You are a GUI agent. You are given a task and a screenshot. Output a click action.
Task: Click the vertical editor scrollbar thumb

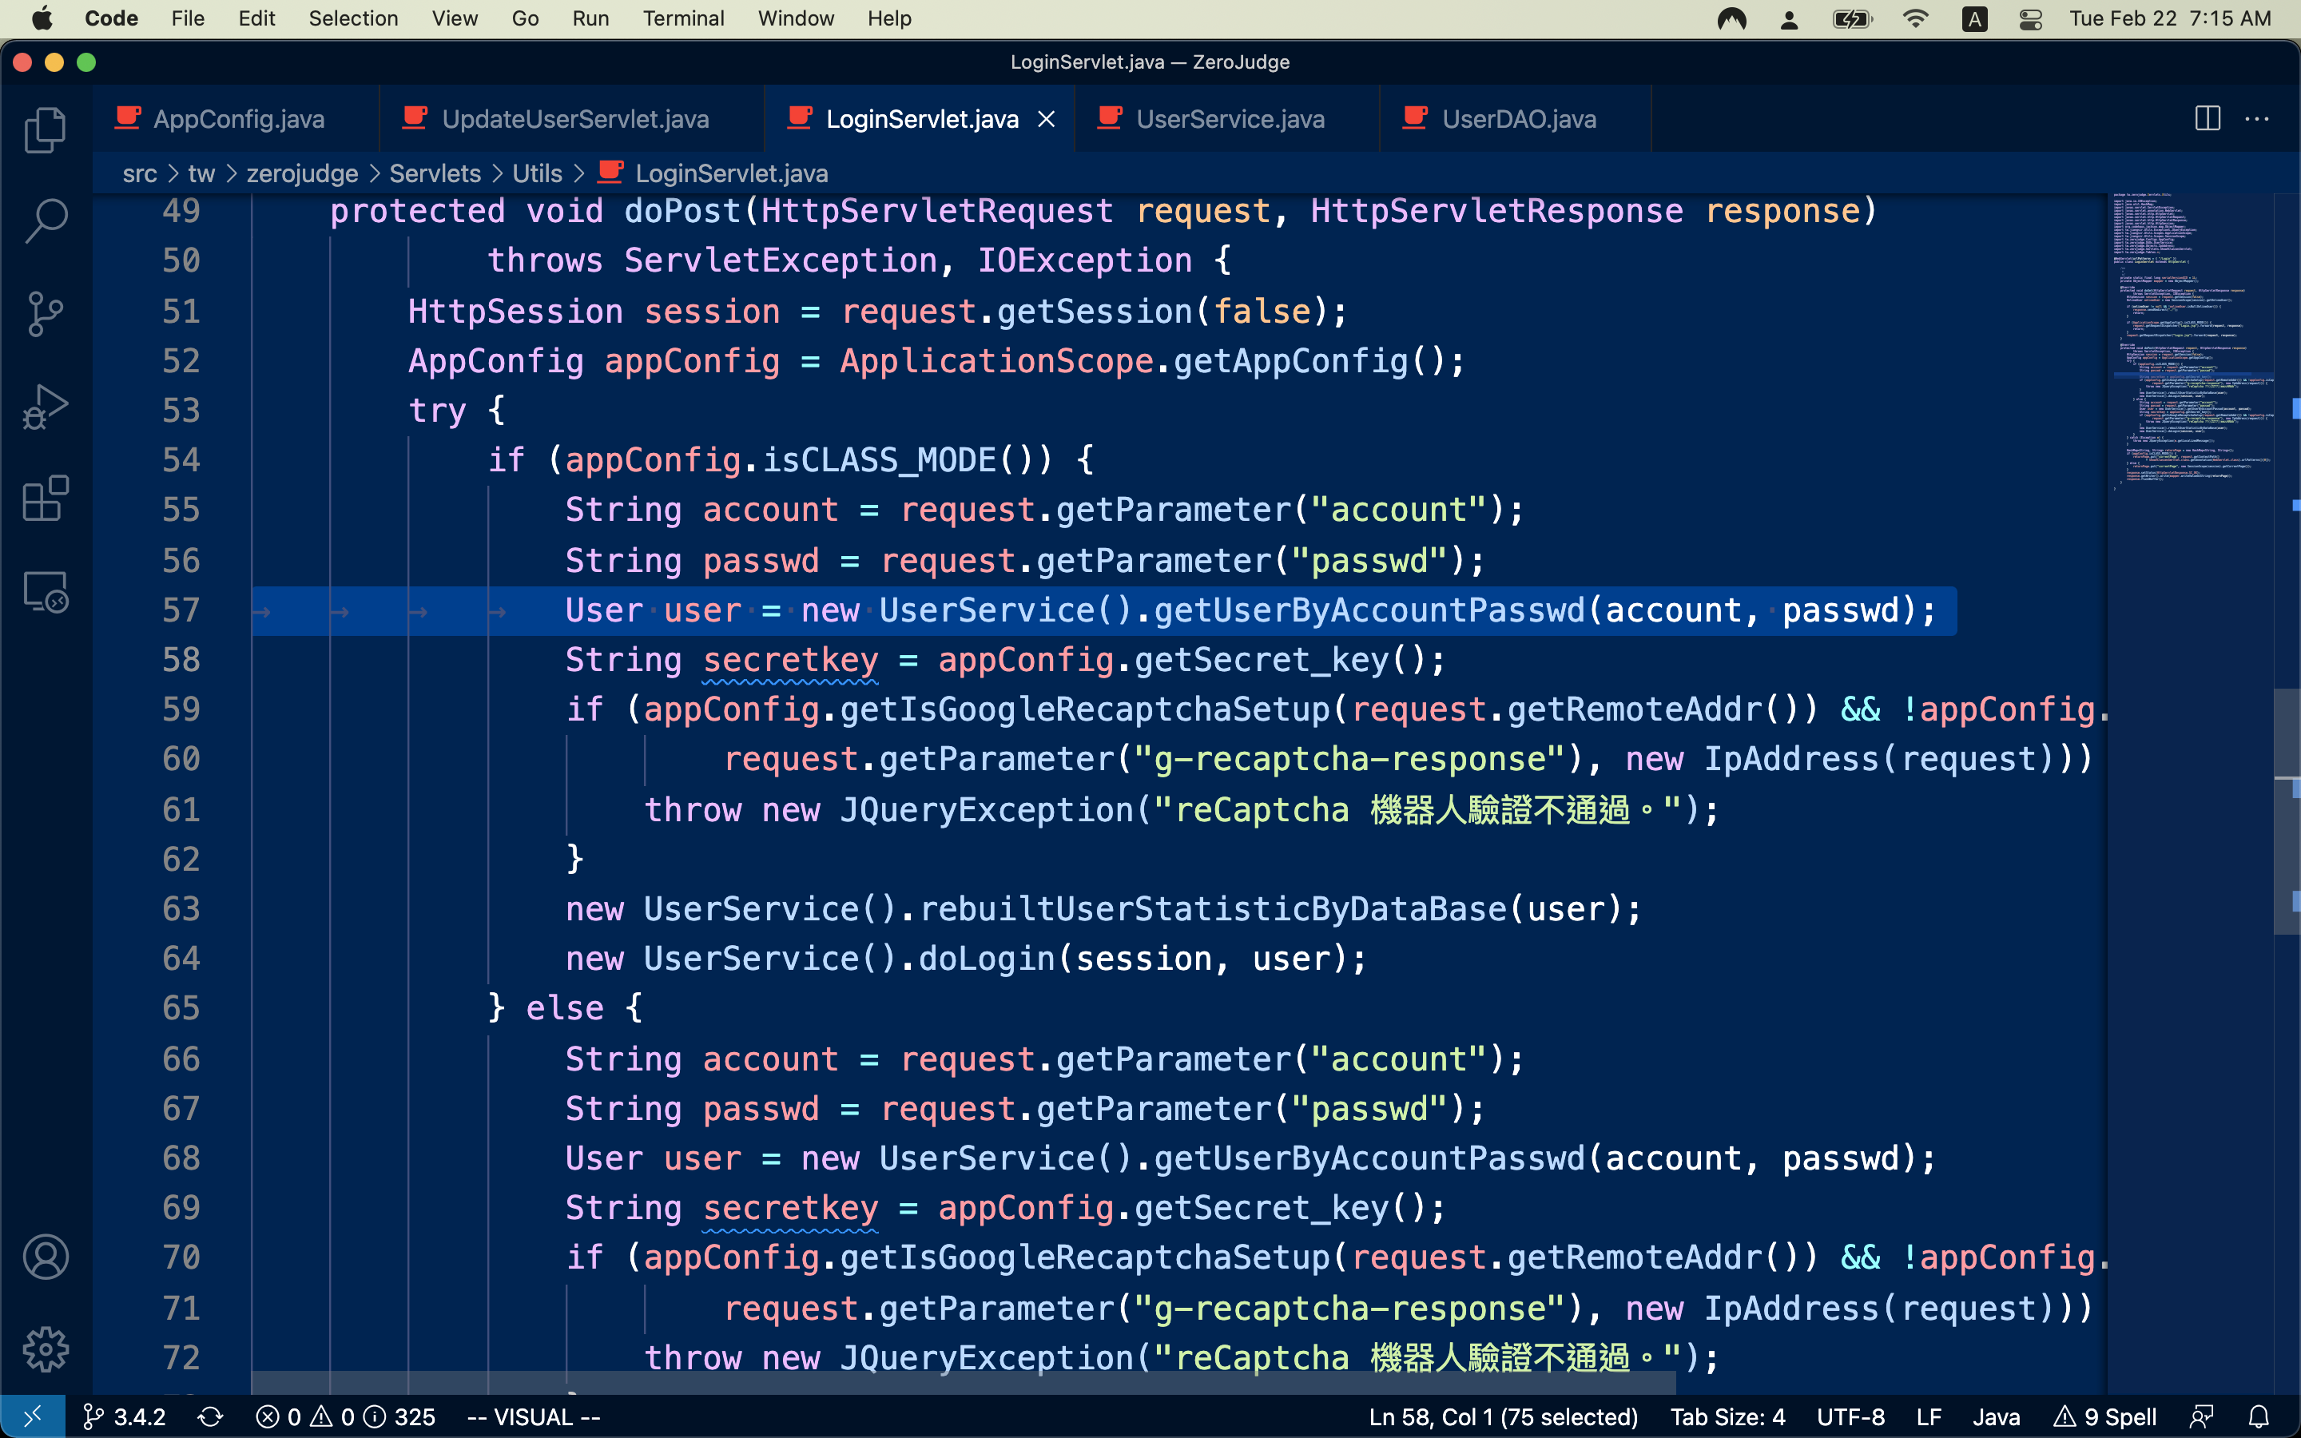[x=2286, y=811]
